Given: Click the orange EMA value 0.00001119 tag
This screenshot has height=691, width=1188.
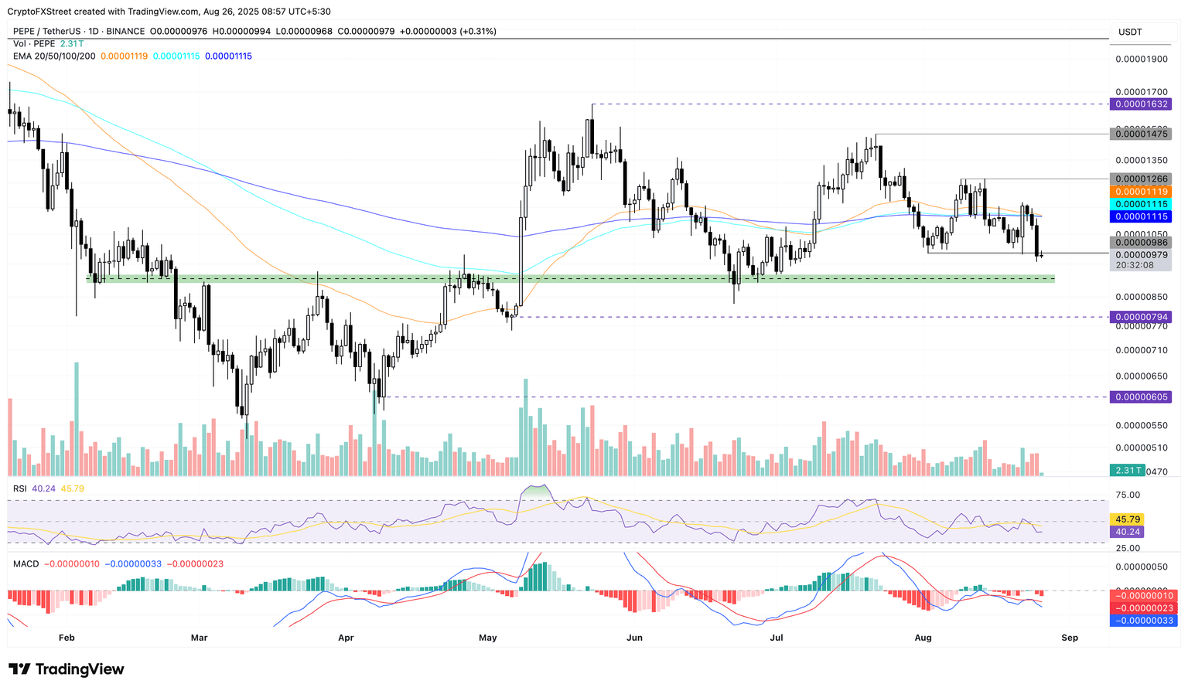Looking at the screenshot, I should pyautogui.click(x=1140, y=191).
